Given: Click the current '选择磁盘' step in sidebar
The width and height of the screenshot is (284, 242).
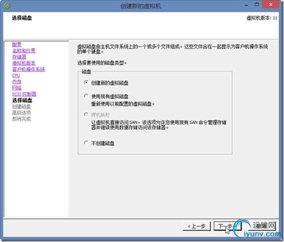Looking at the screenshot, I should [22, 100].
